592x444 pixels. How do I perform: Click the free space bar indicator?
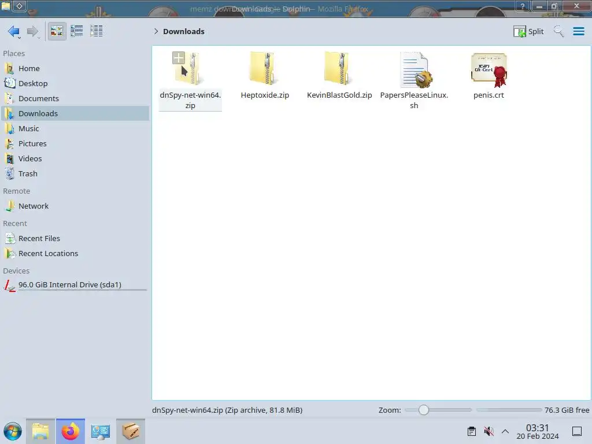tap(509, 410)
